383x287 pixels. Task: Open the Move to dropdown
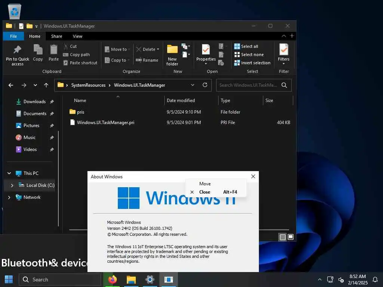117,49
